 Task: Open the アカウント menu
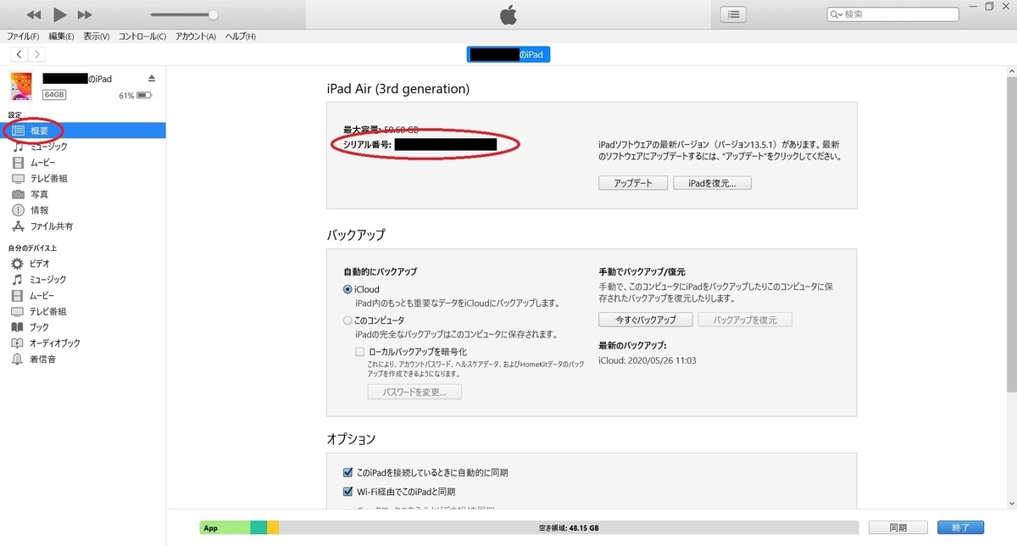click(196, 36)
